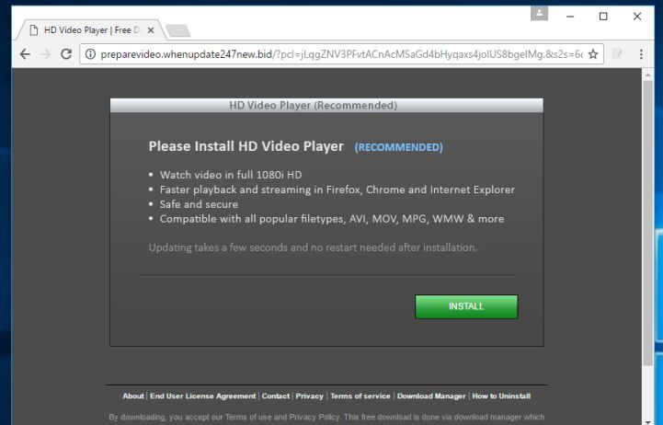This screenshot has width=663, height=425.
Task: Click the 'By downloading, you accept' disclaimer text
Action: 326,417
